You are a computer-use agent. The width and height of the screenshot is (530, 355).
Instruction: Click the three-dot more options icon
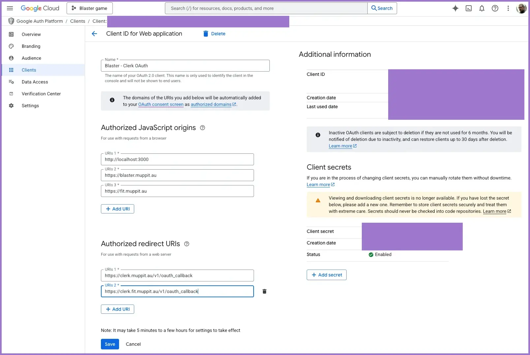(x=508, y=8)
